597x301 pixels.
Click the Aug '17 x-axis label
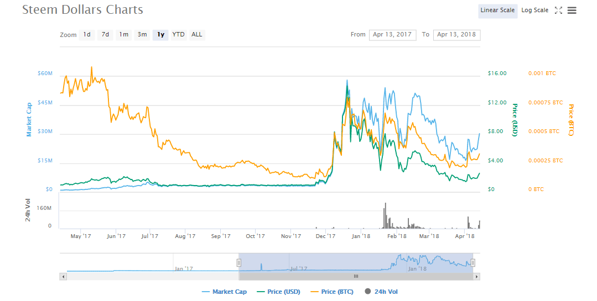(x=185, y=236)
